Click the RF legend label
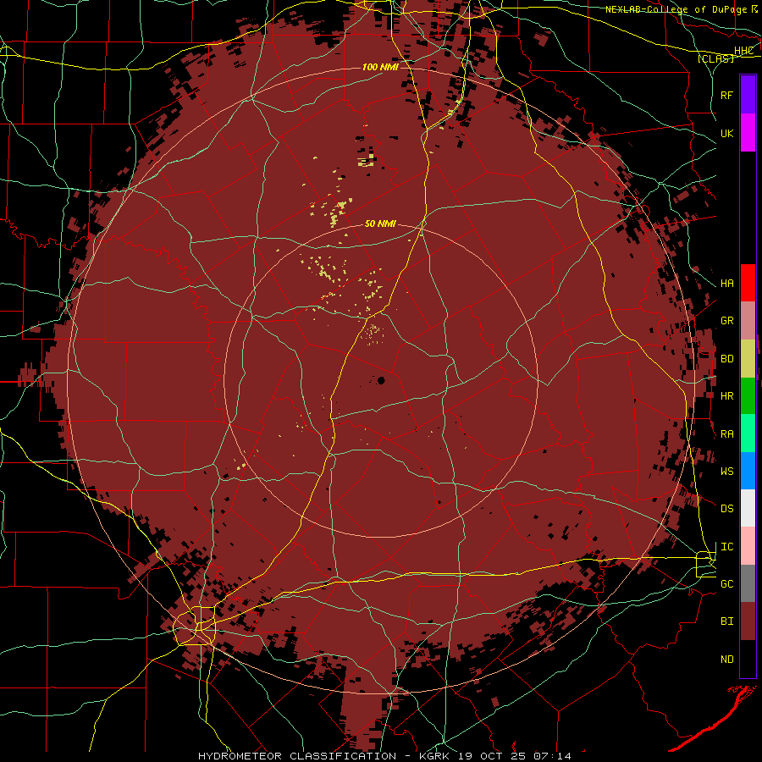This screenshot has height=762, width=762. 726,95
